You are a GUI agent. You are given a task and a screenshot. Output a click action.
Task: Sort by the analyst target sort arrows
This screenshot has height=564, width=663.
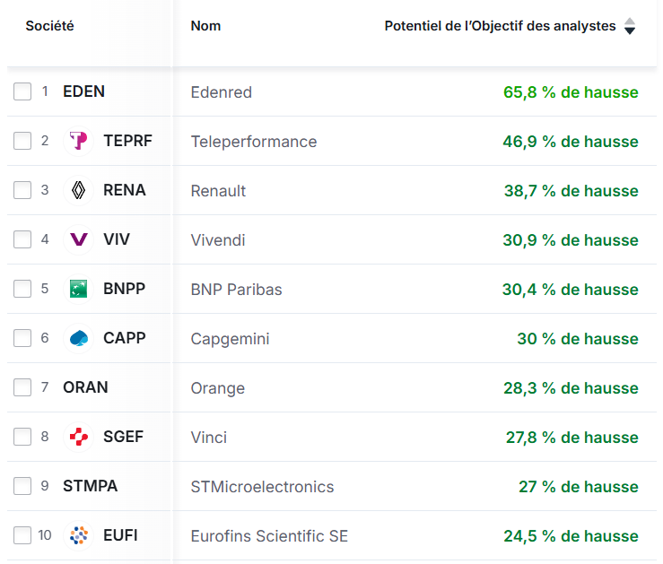[630, 26]
